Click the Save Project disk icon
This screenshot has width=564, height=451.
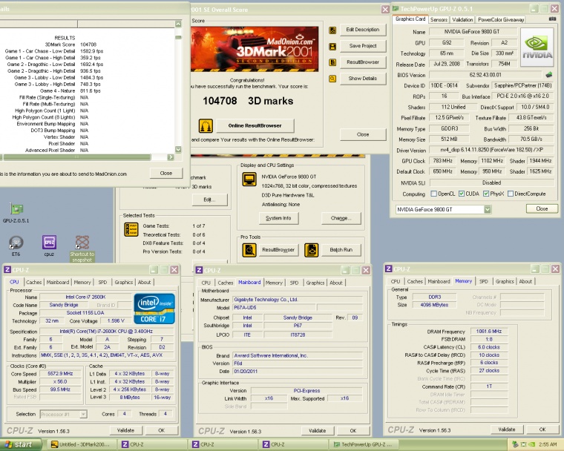333,45
